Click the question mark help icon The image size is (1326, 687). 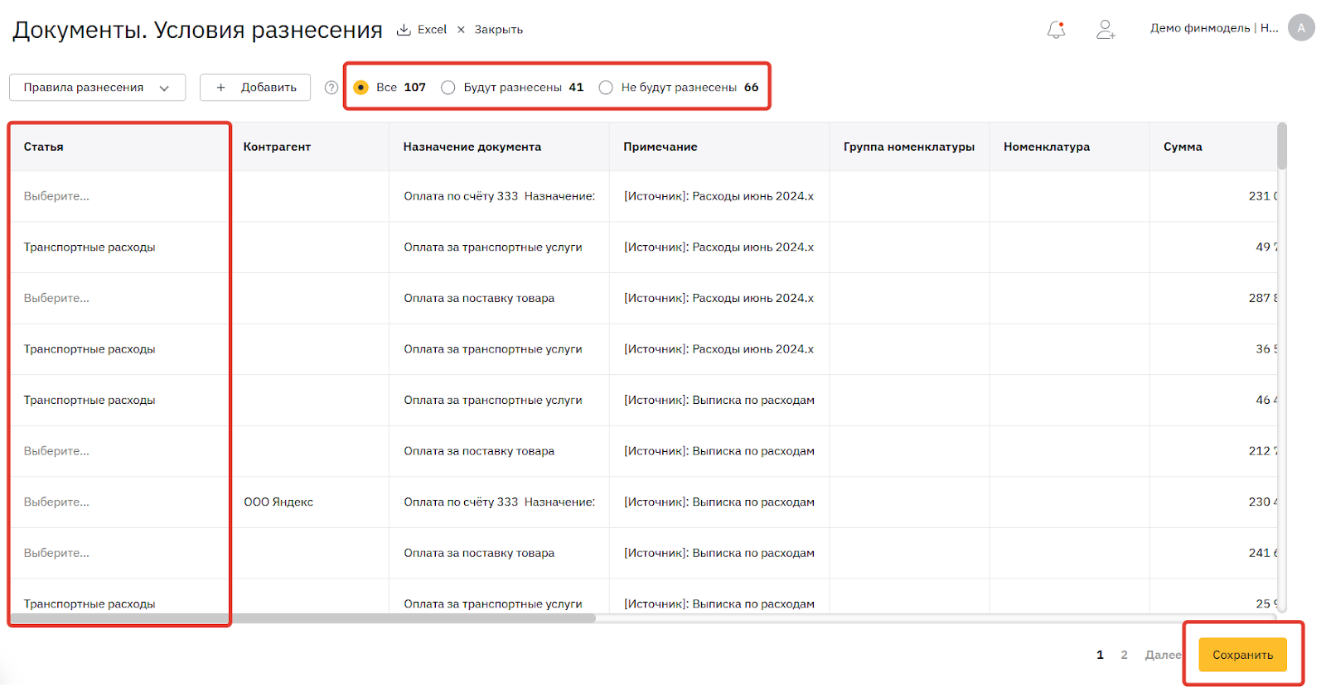[x=331, y=88]
